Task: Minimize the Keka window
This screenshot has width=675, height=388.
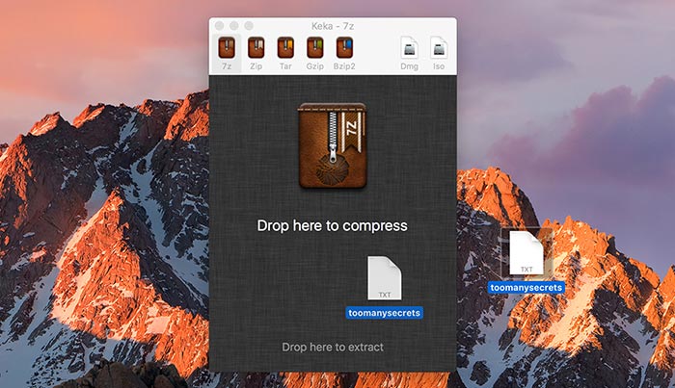Action: (x=234, y=26)
